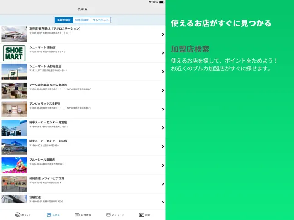Screen dimensions: 294x220
Task: Select the 細川商店 ホワイトピア四賀 name
Action: pyautogui.click(x=47, y=178)
